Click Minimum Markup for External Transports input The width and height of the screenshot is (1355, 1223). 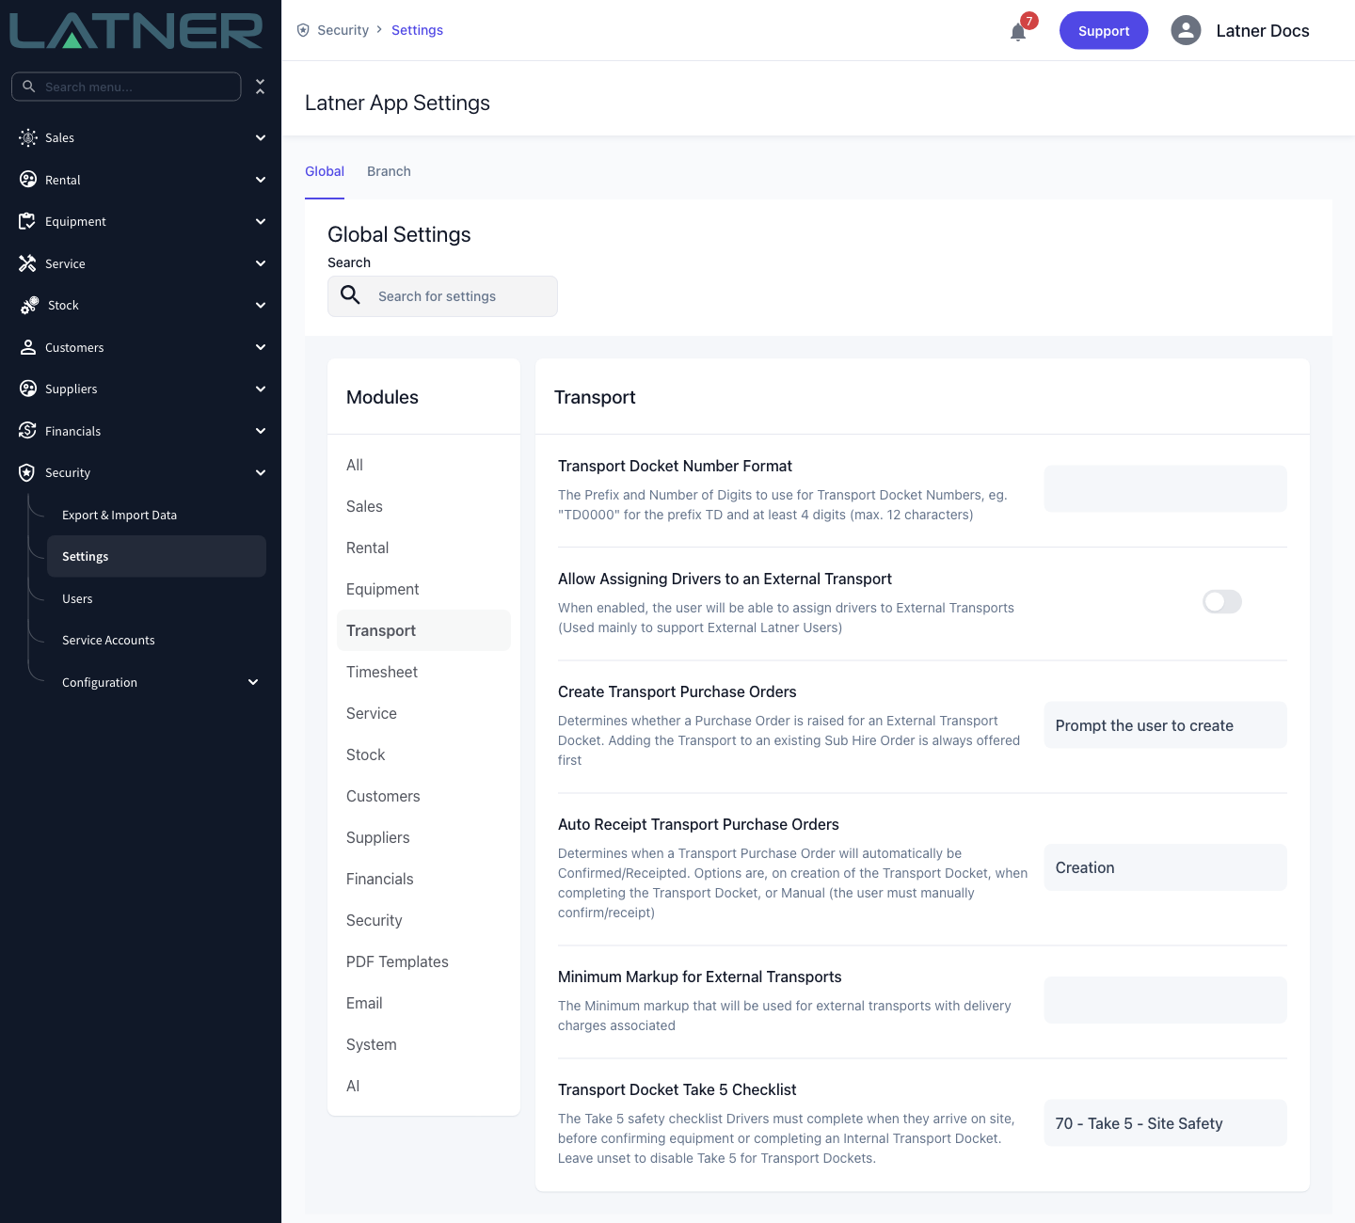1165,1000
